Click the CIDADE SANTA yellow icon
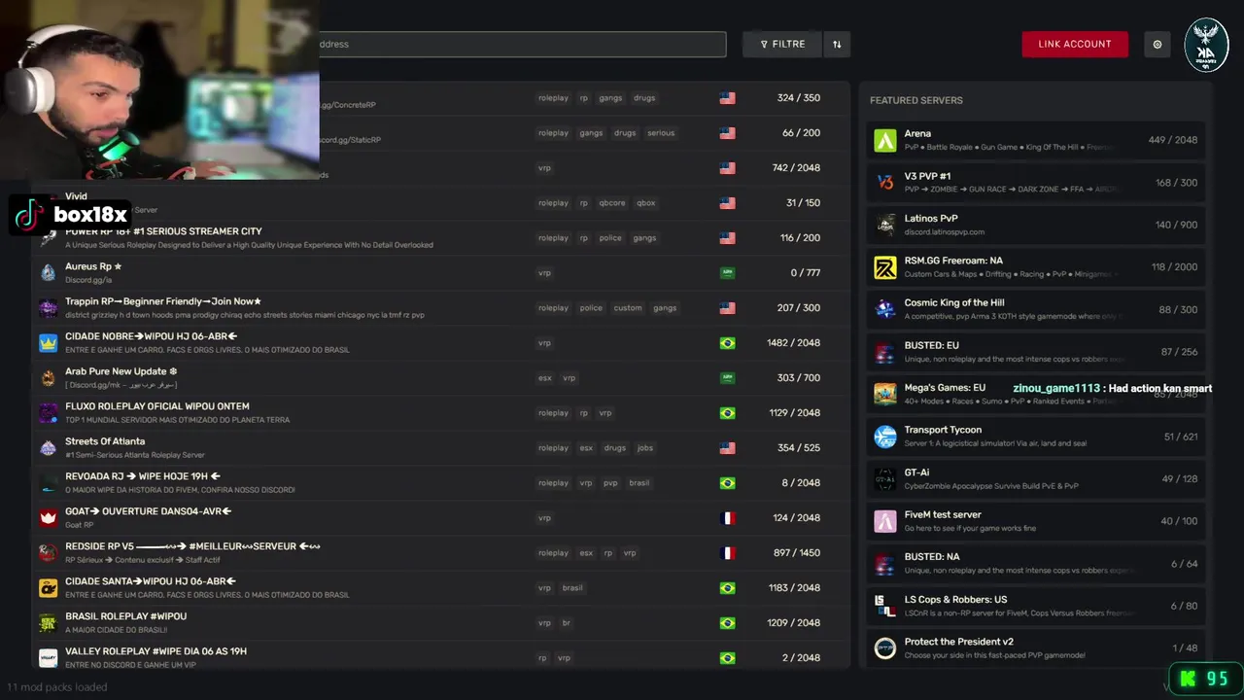The image size is (1244, 700). pyautogui.click(x=48, y=588)
